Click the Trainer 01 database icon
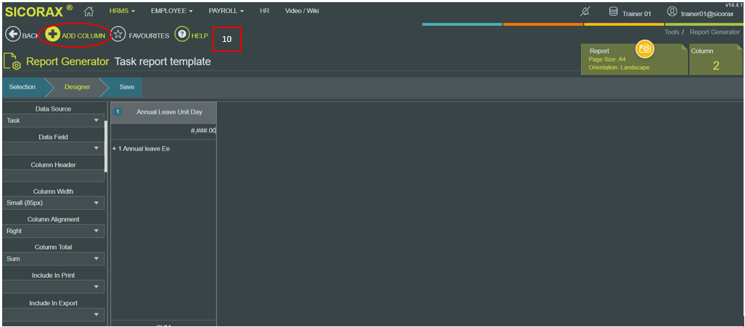The width and height of the screenshot is (745, 327). pos(614,12)
